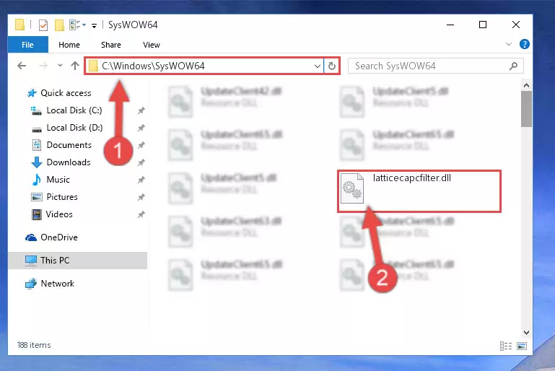The image size is (555, 371).
Task: Select the latticecapcfilter.dll file name
Action: click(x=411, y=178)
